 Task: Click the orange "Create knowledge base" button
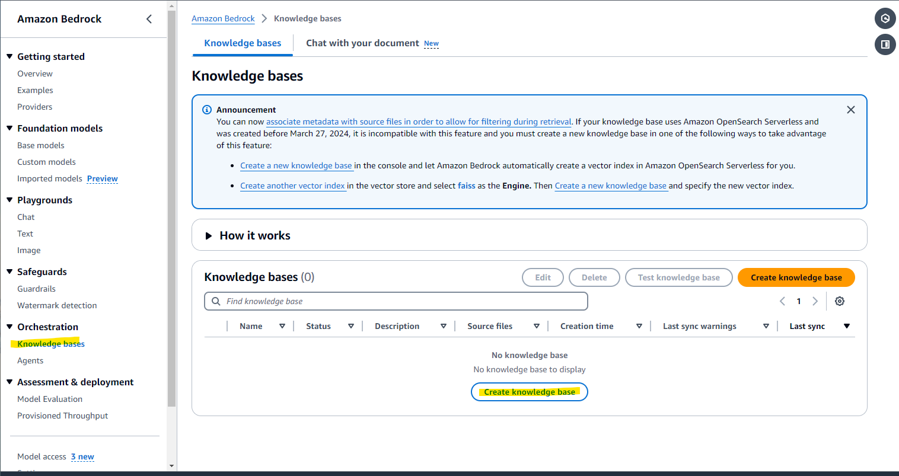click(796, 277)
